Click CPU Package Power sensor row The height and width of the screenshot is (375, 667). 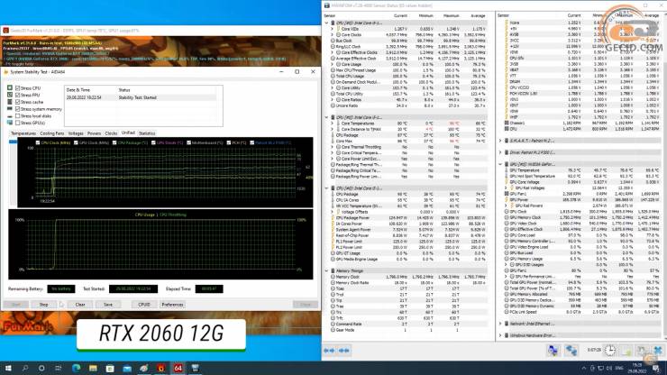408,218
